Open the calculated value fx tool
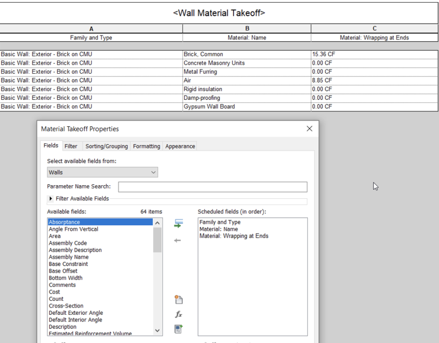Image resolution: width=439 pixels, height=343 pixels. pos(179,314)
